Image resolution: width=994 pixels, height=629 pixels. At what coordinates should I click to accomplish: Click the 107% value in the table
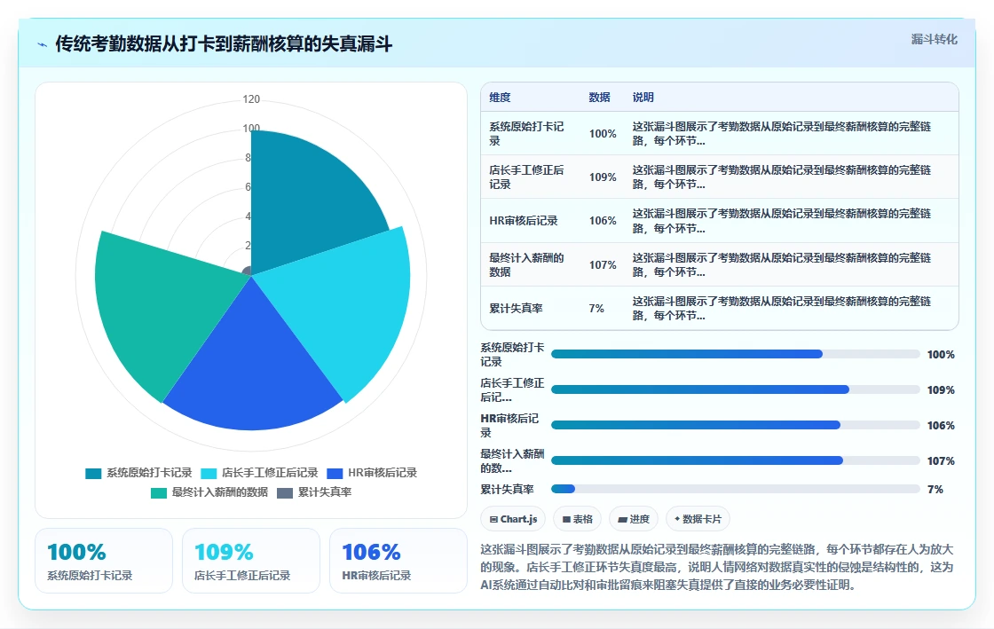603,264
